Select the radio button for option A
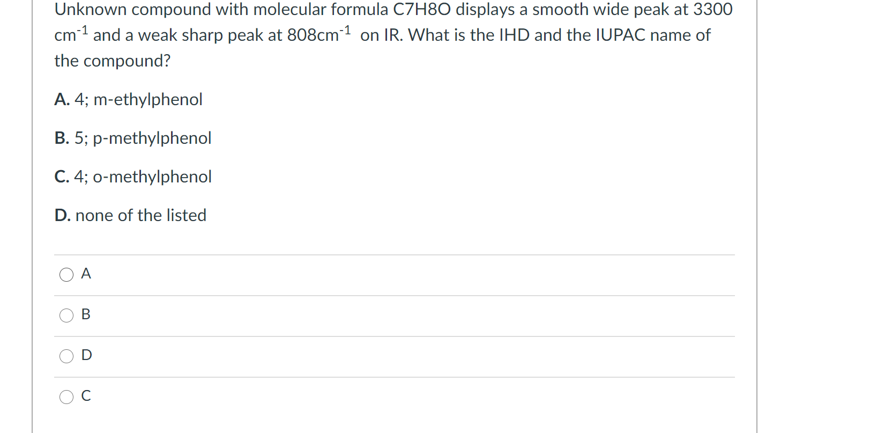The height and width of the screenshot is (433, 877). [x=65, y=275]
